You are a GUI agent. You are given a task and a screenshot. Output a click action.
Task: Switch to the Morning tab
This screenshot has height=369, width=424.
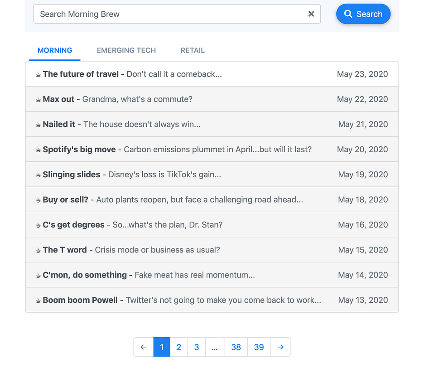tap(55, 50)
